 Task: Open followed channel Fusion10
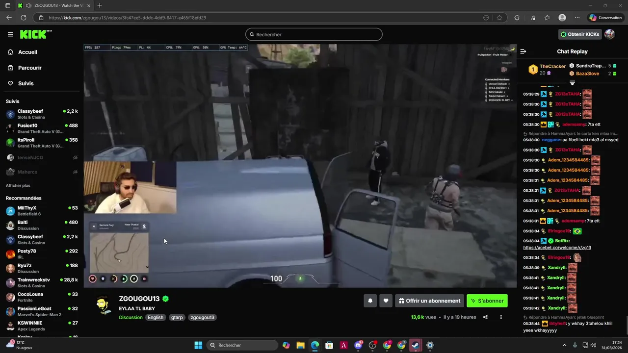41,128
